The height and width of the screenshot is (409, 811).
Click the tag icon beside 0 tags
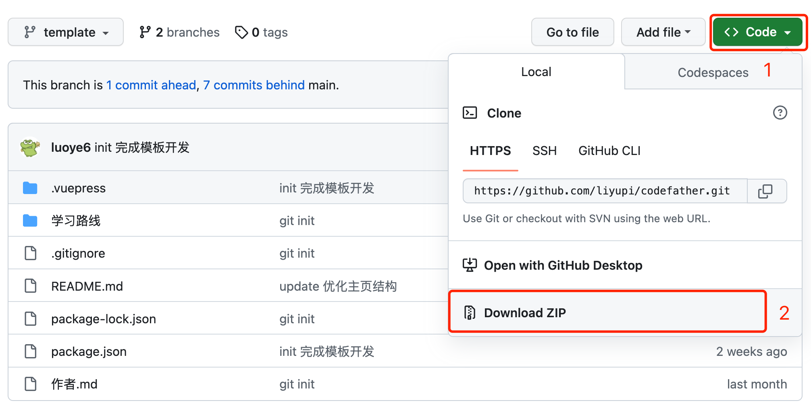[241, 32]
